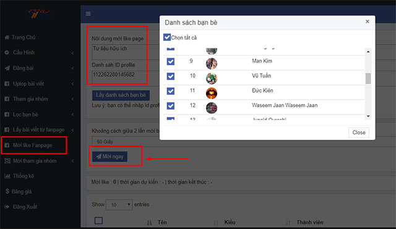Image resolution: width=396 pixels, height=229 pixels.
Task: Open the Bảng giá menu item
Action: point(22,191)
